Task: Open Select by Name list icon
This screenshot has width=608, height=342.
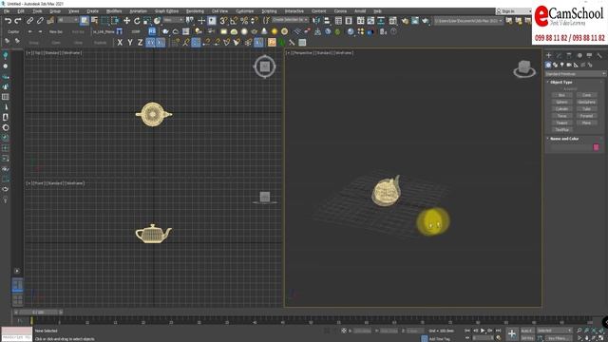Action: click(94, 21)
